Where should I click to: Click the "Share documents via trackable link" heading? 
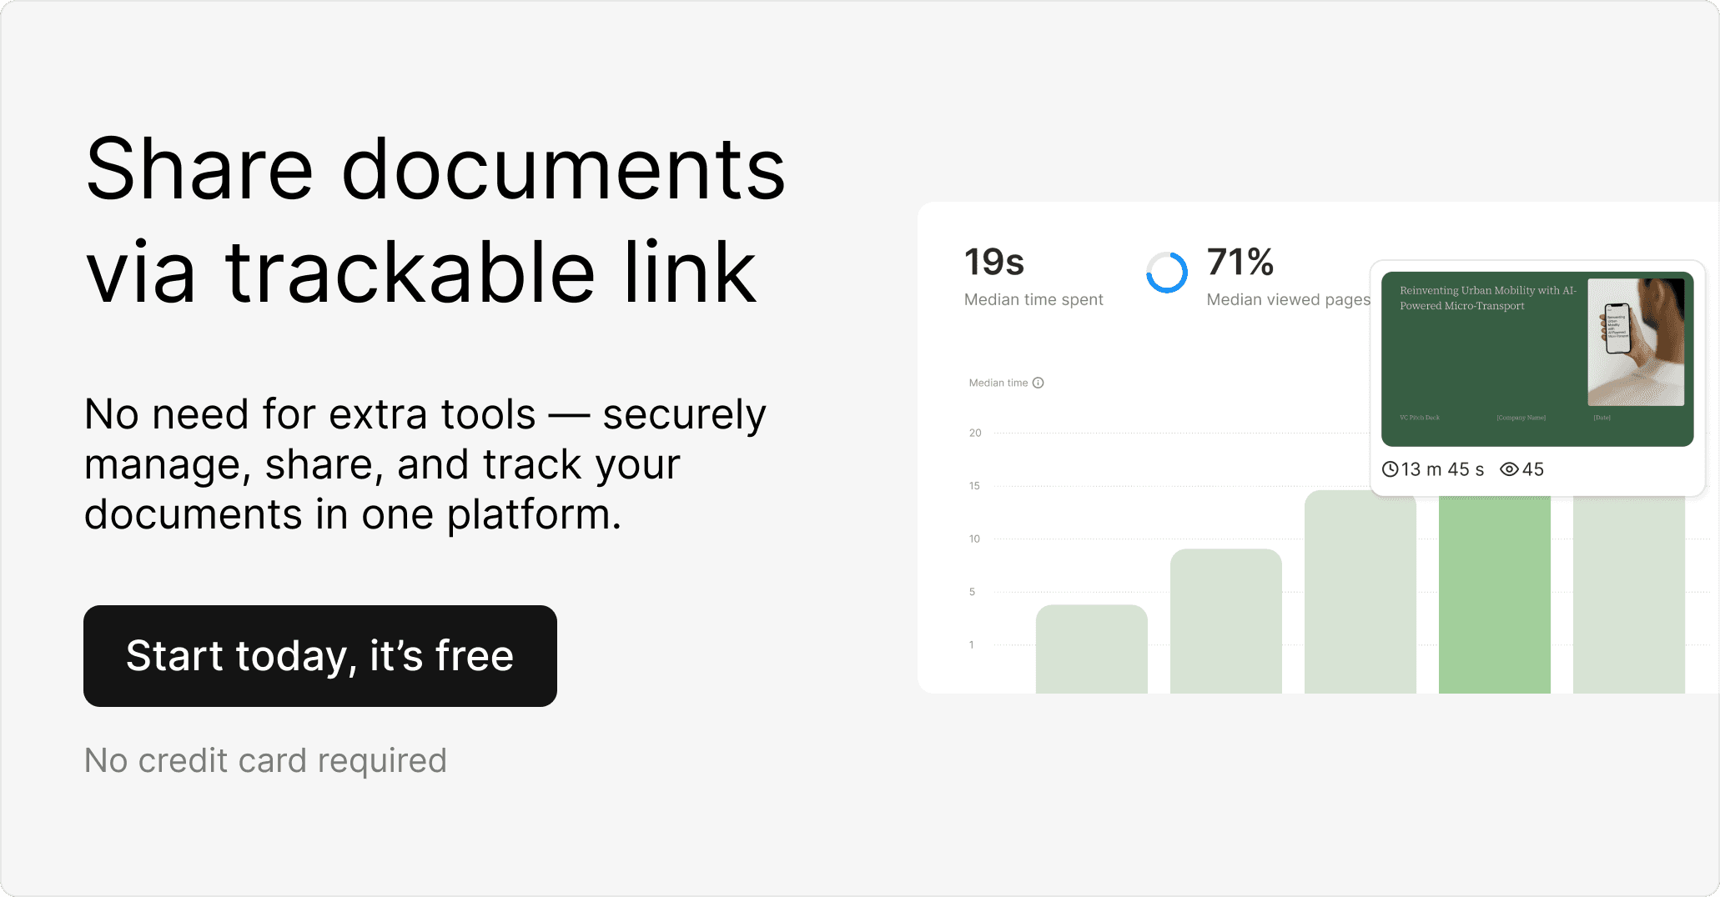pyautogui.click(x=435, y=220)
